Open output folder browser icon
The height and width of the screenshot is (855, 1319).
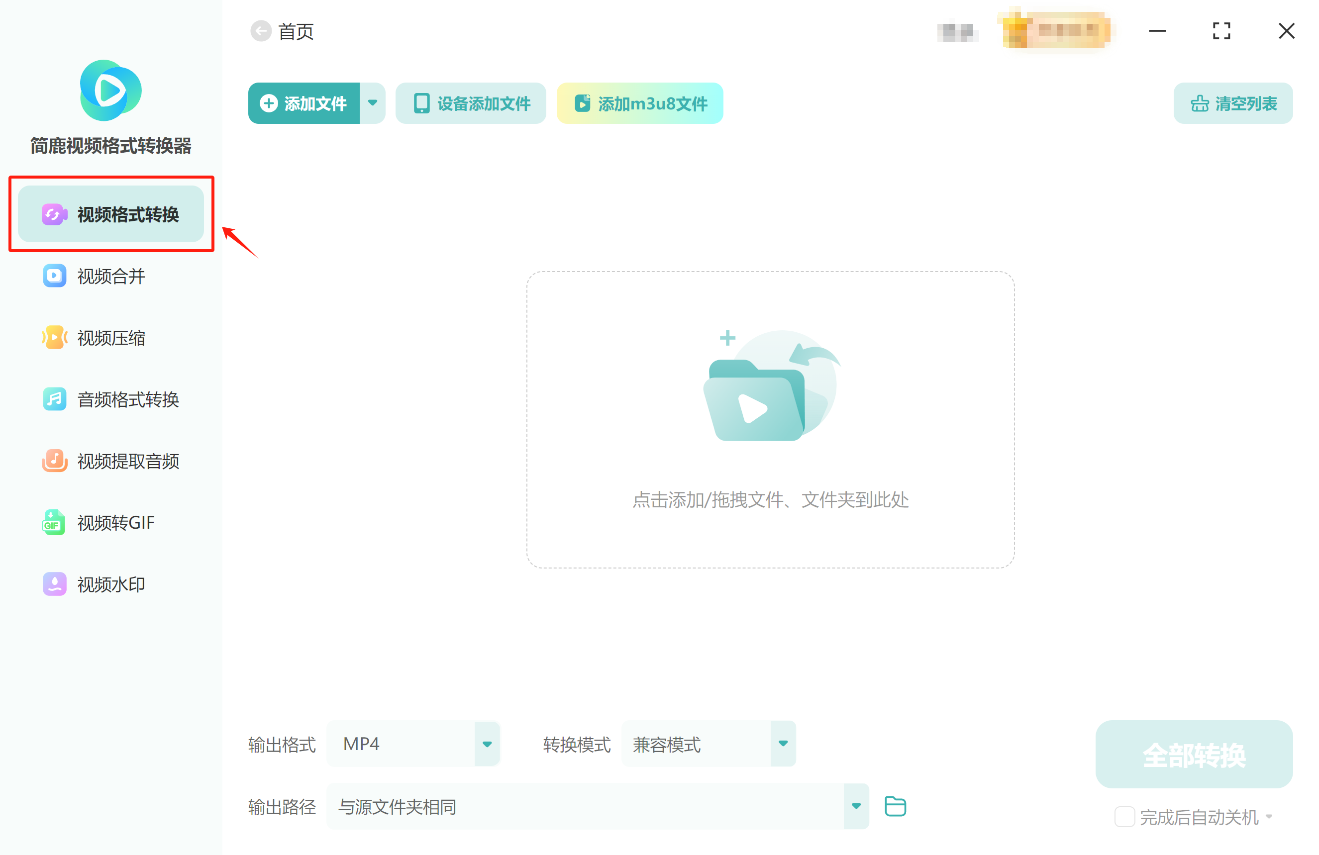pyautogui.click(x=895, y=806)
